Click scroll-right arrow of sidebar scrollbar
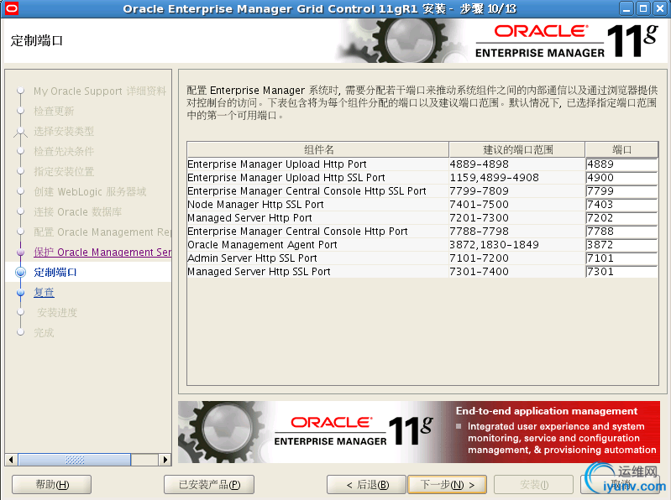Viewport: 671px width, 500px height. click(165, 460)
